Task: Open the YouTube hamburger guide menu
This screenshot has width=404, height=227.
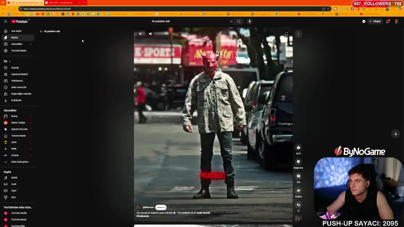Action: (x=5, y=21)
